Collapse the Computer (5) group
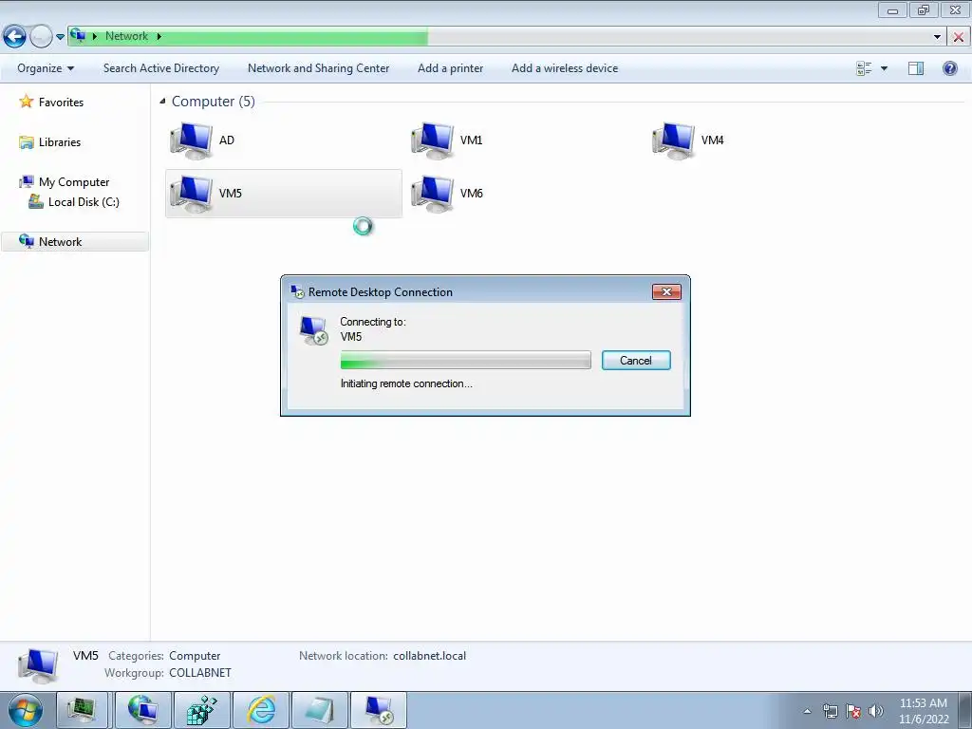The width and height of the screenshot is (972, 729). click(162, 101)
